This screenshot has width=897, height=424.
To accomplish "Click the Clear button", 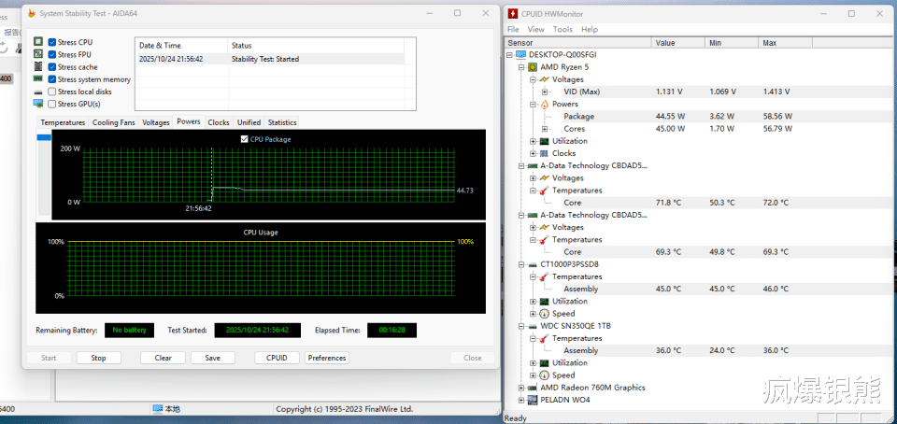I will [x=163, y=358].
